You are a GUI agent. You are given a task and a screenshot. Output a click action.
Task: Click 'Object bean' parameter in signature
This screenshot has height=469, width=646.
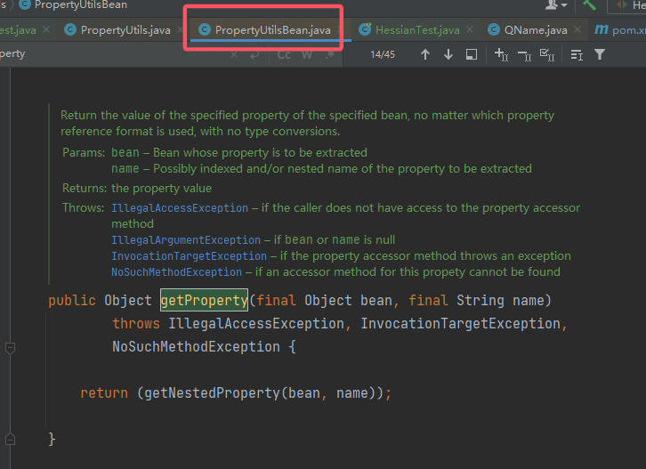click(348, 301)
